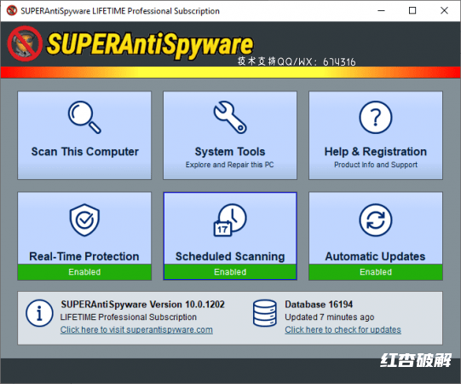Click 'LIFETIME Professional Subscription' info text
The height and width of the screenshot is (384, 461).
(x=129, y=317)
